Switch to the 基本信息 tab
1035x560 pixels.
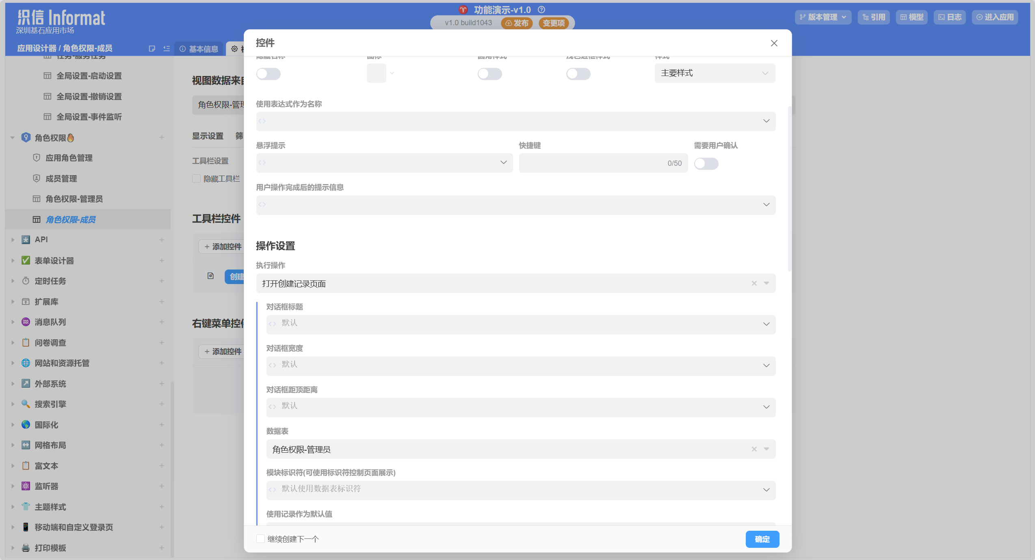[x=199, y=49]
